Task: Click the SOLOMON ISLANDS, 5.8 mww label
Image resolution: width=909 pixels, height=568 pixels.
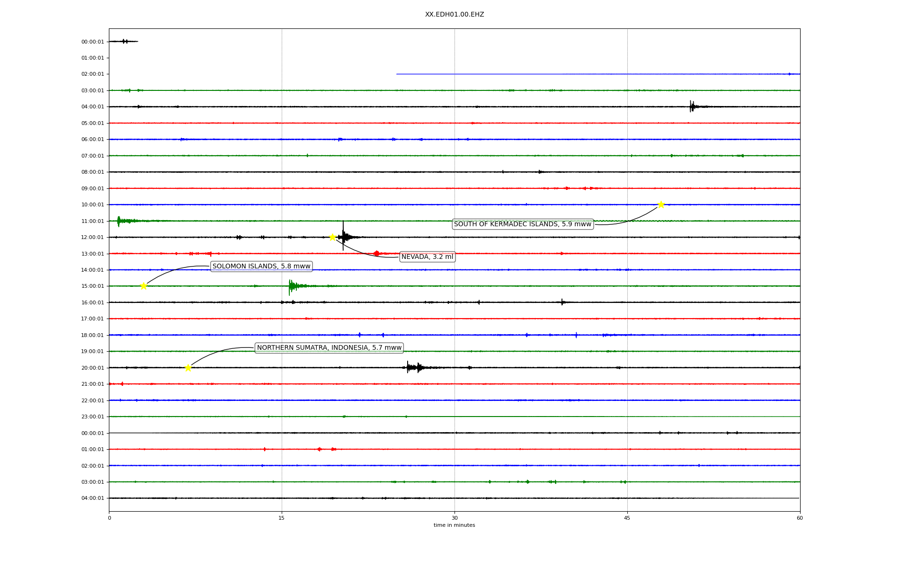Action: tap(261, 266)
